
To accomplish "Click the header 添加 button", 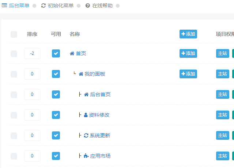I will 188,34.
